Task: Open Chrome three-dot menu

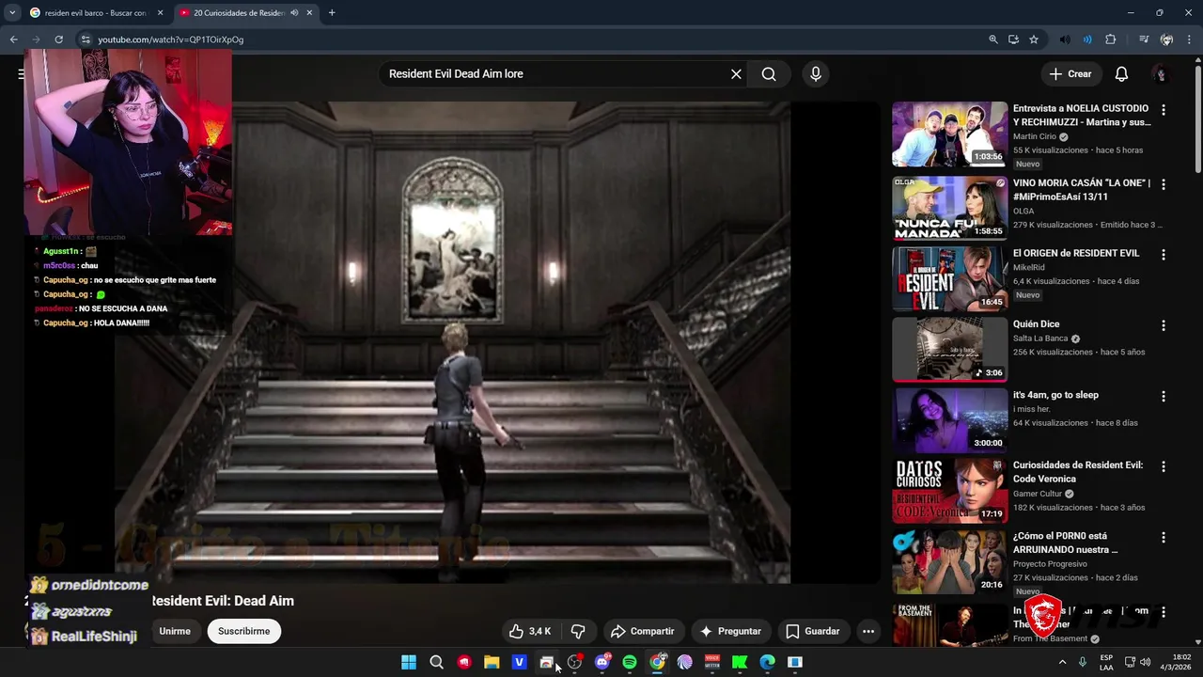Action: (x=1191, y=39)
